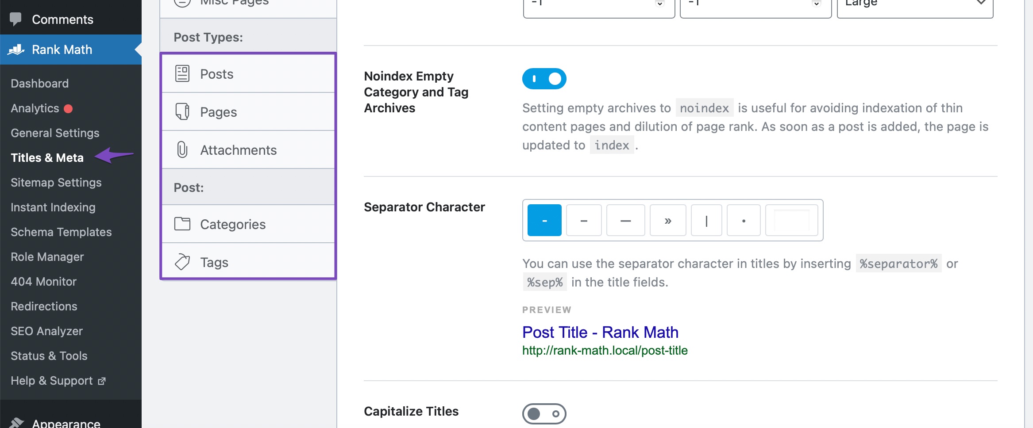
Task: Click the Pages icon in the side panel
Action: 183,111
